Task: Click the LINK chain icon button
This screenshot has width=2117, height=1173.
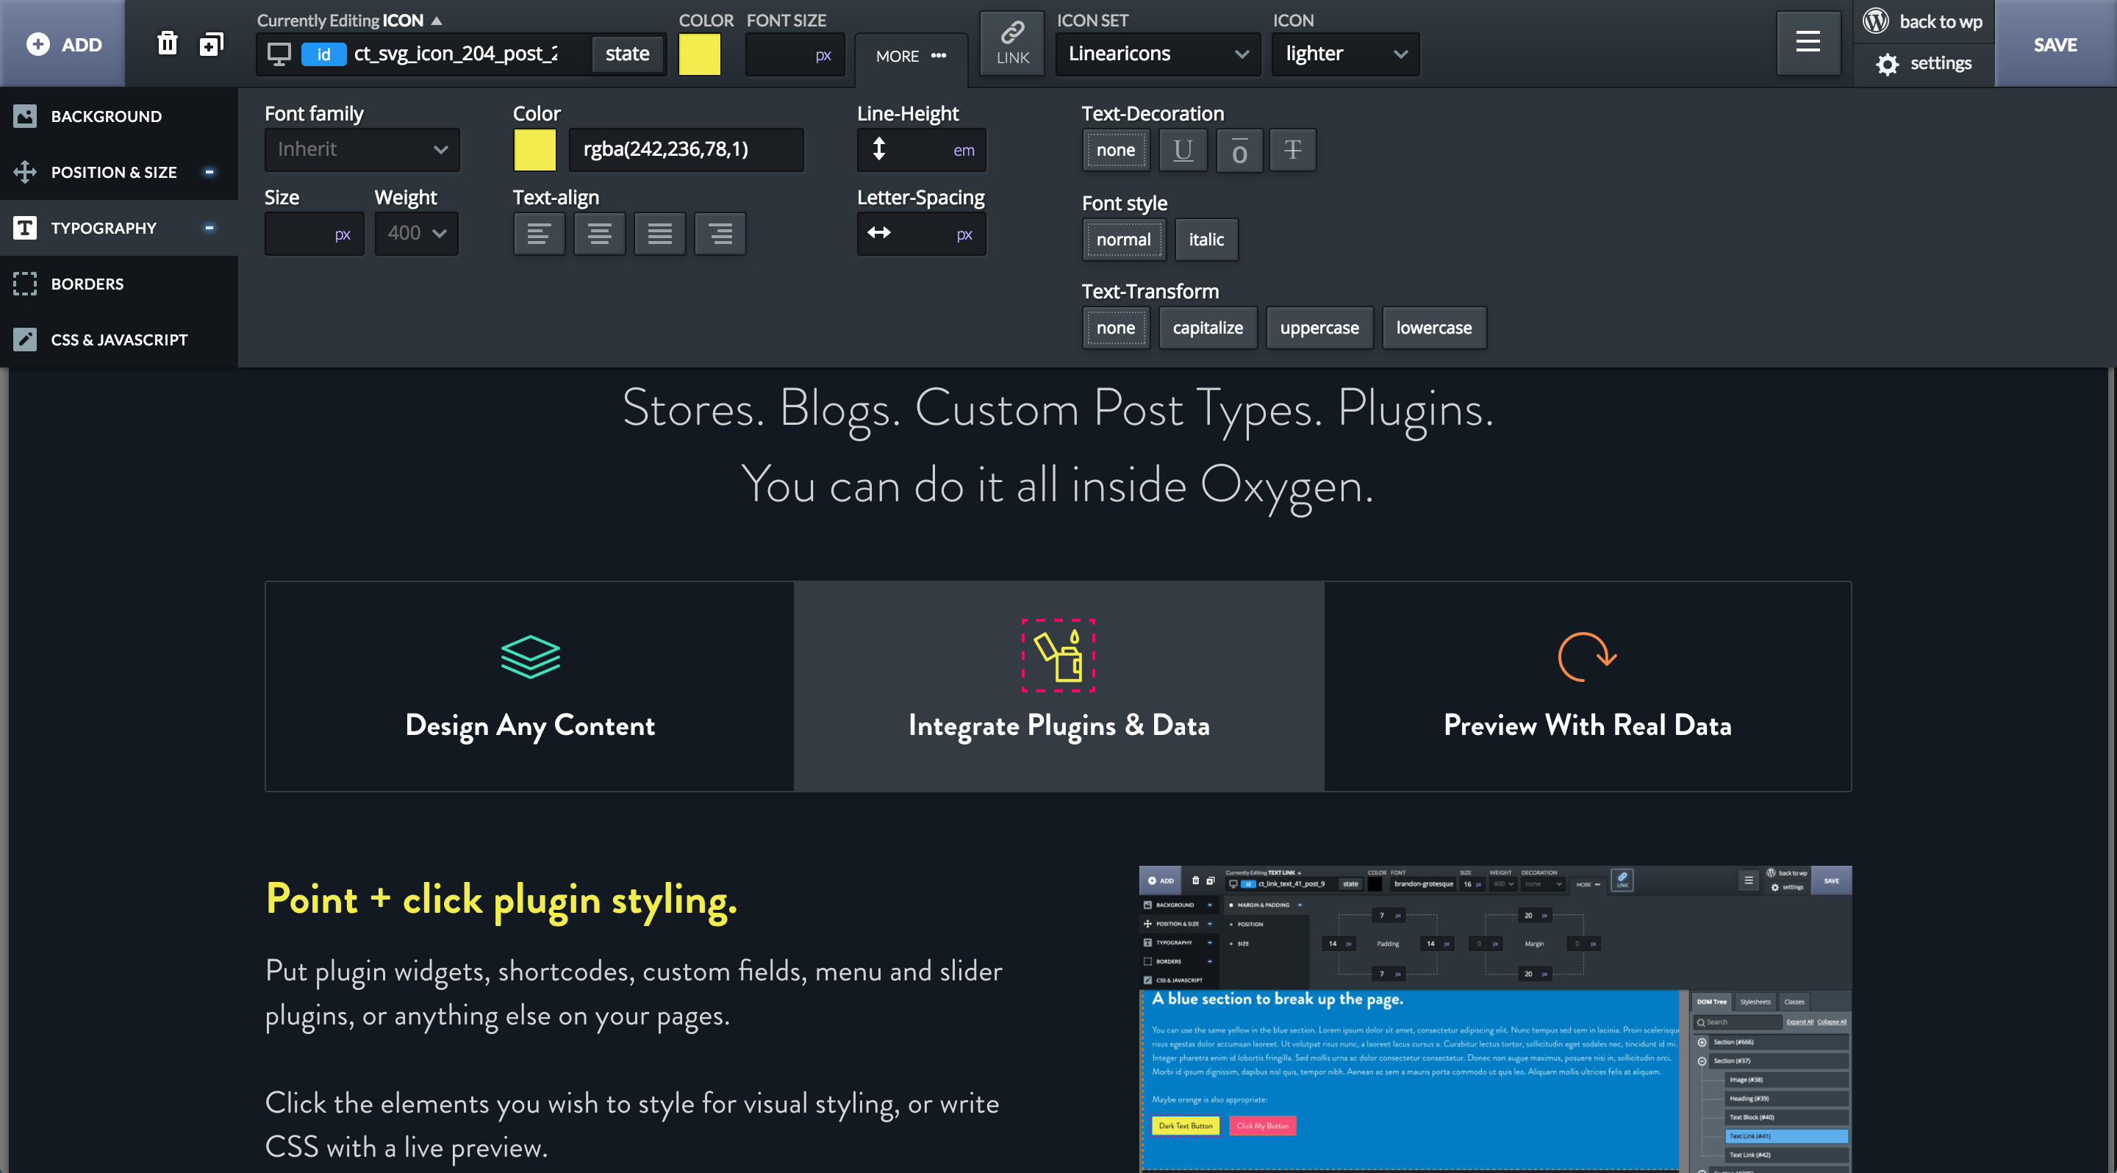Action: tap(1011, 43)
